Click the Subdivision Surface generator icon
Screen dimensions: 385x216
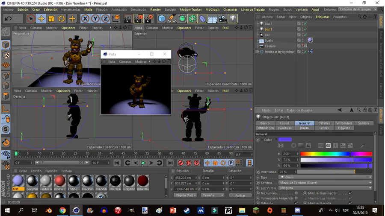[x=182, y=19]
